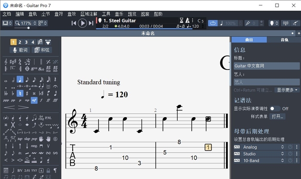Open the 音轨 menu in menu bar
Image resolution: width=301 pixels, height=179 pixels.
click(33, 14)
